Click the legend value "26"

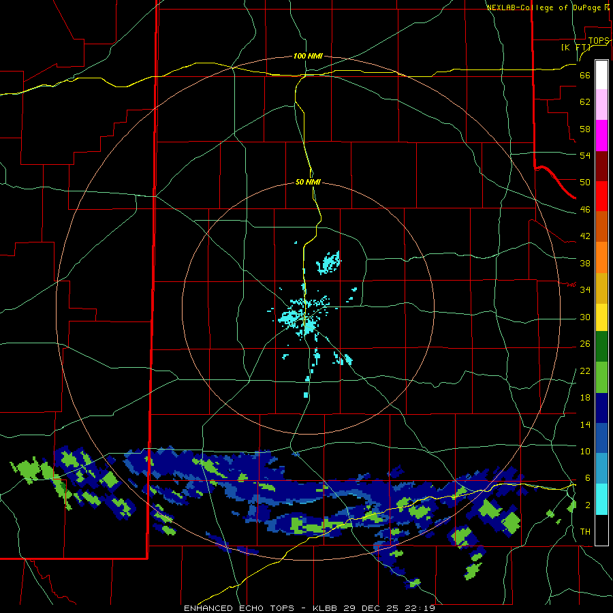pos(585,344)
